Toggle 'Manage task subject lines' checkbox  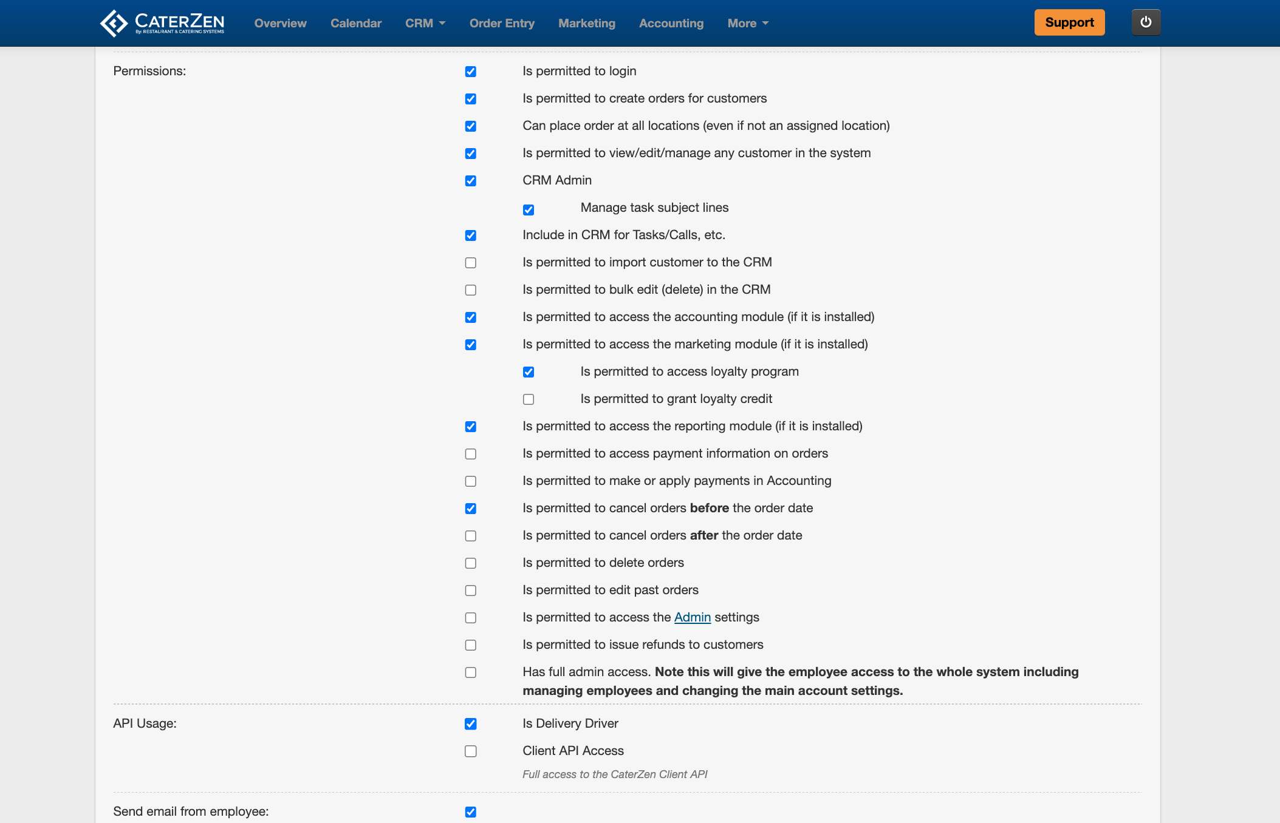pyautogui.click(x=529, y=210)
